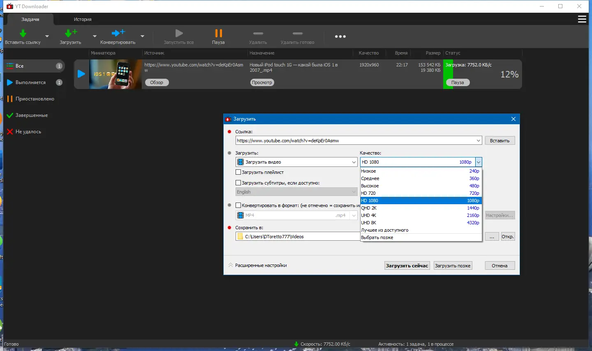Viewport: 592px width, 351px height.
Task: Filter tasks by Running status
Action: (x=34, y=82)
